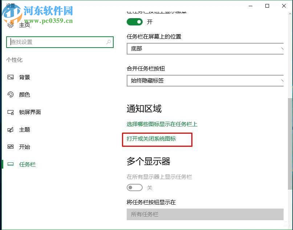Click the 锁屏界面 (Lock screen) monitor icon

coord(11,112)
